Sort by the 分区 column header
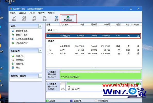This screenshot has width=153, height=103. pos(53,25)
